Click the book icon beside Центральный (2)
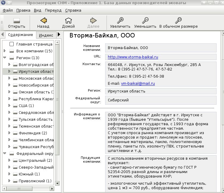This screenshot has width=224, height=193. [x=15, y=161]
